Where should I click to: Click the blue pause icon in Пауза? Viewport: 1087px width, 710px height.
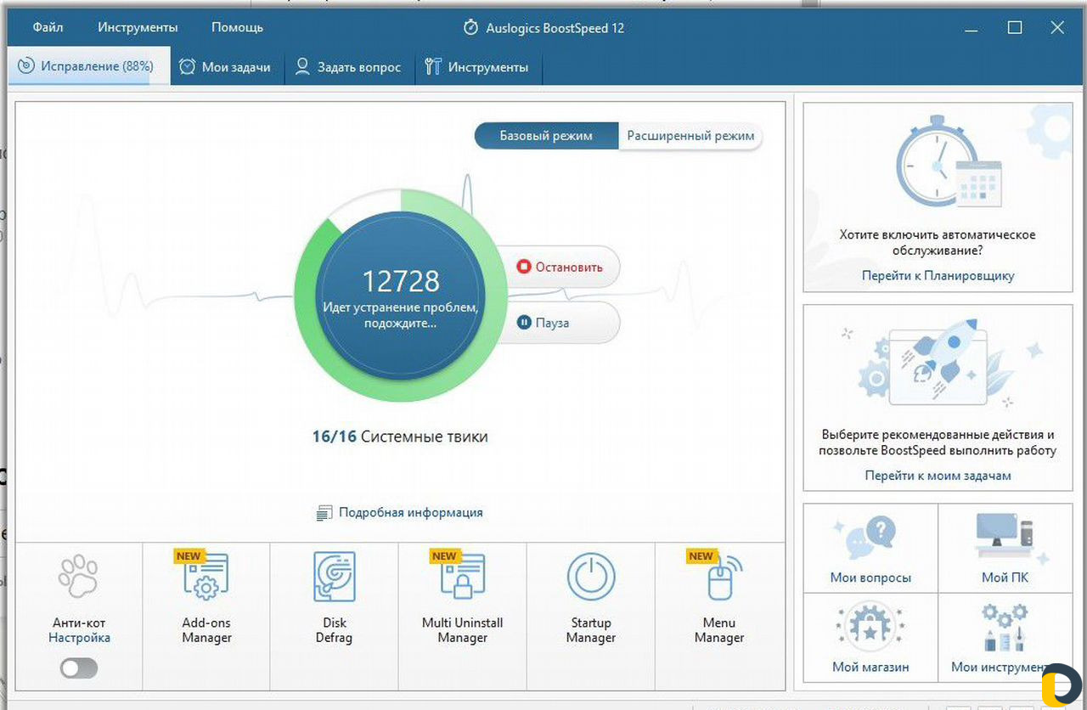(x=524, y=323)
